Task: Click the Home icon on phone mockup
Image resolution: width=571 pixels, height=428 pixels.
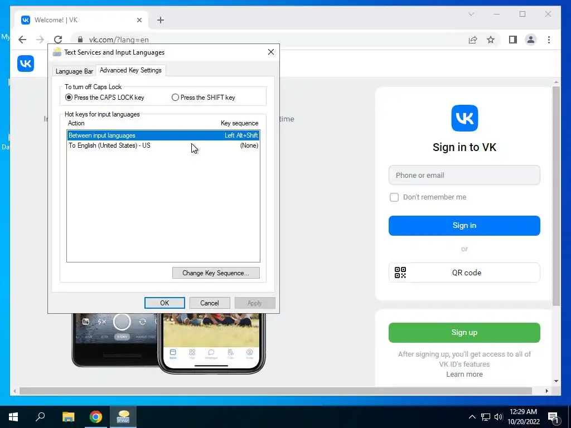Action: pyautogui.click(x=173, y=354)
